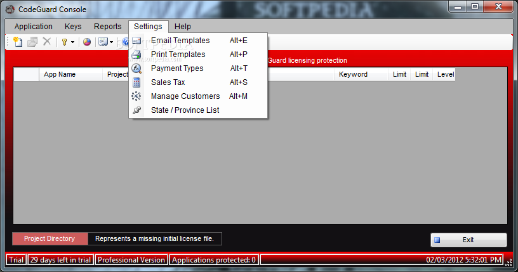
Task: Click the grayed-out delete X toolbar icon
Action: 47,42
